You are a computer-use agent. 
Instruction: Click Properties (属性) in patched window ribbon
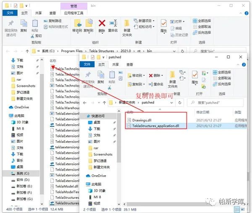[x=195, y=78]
